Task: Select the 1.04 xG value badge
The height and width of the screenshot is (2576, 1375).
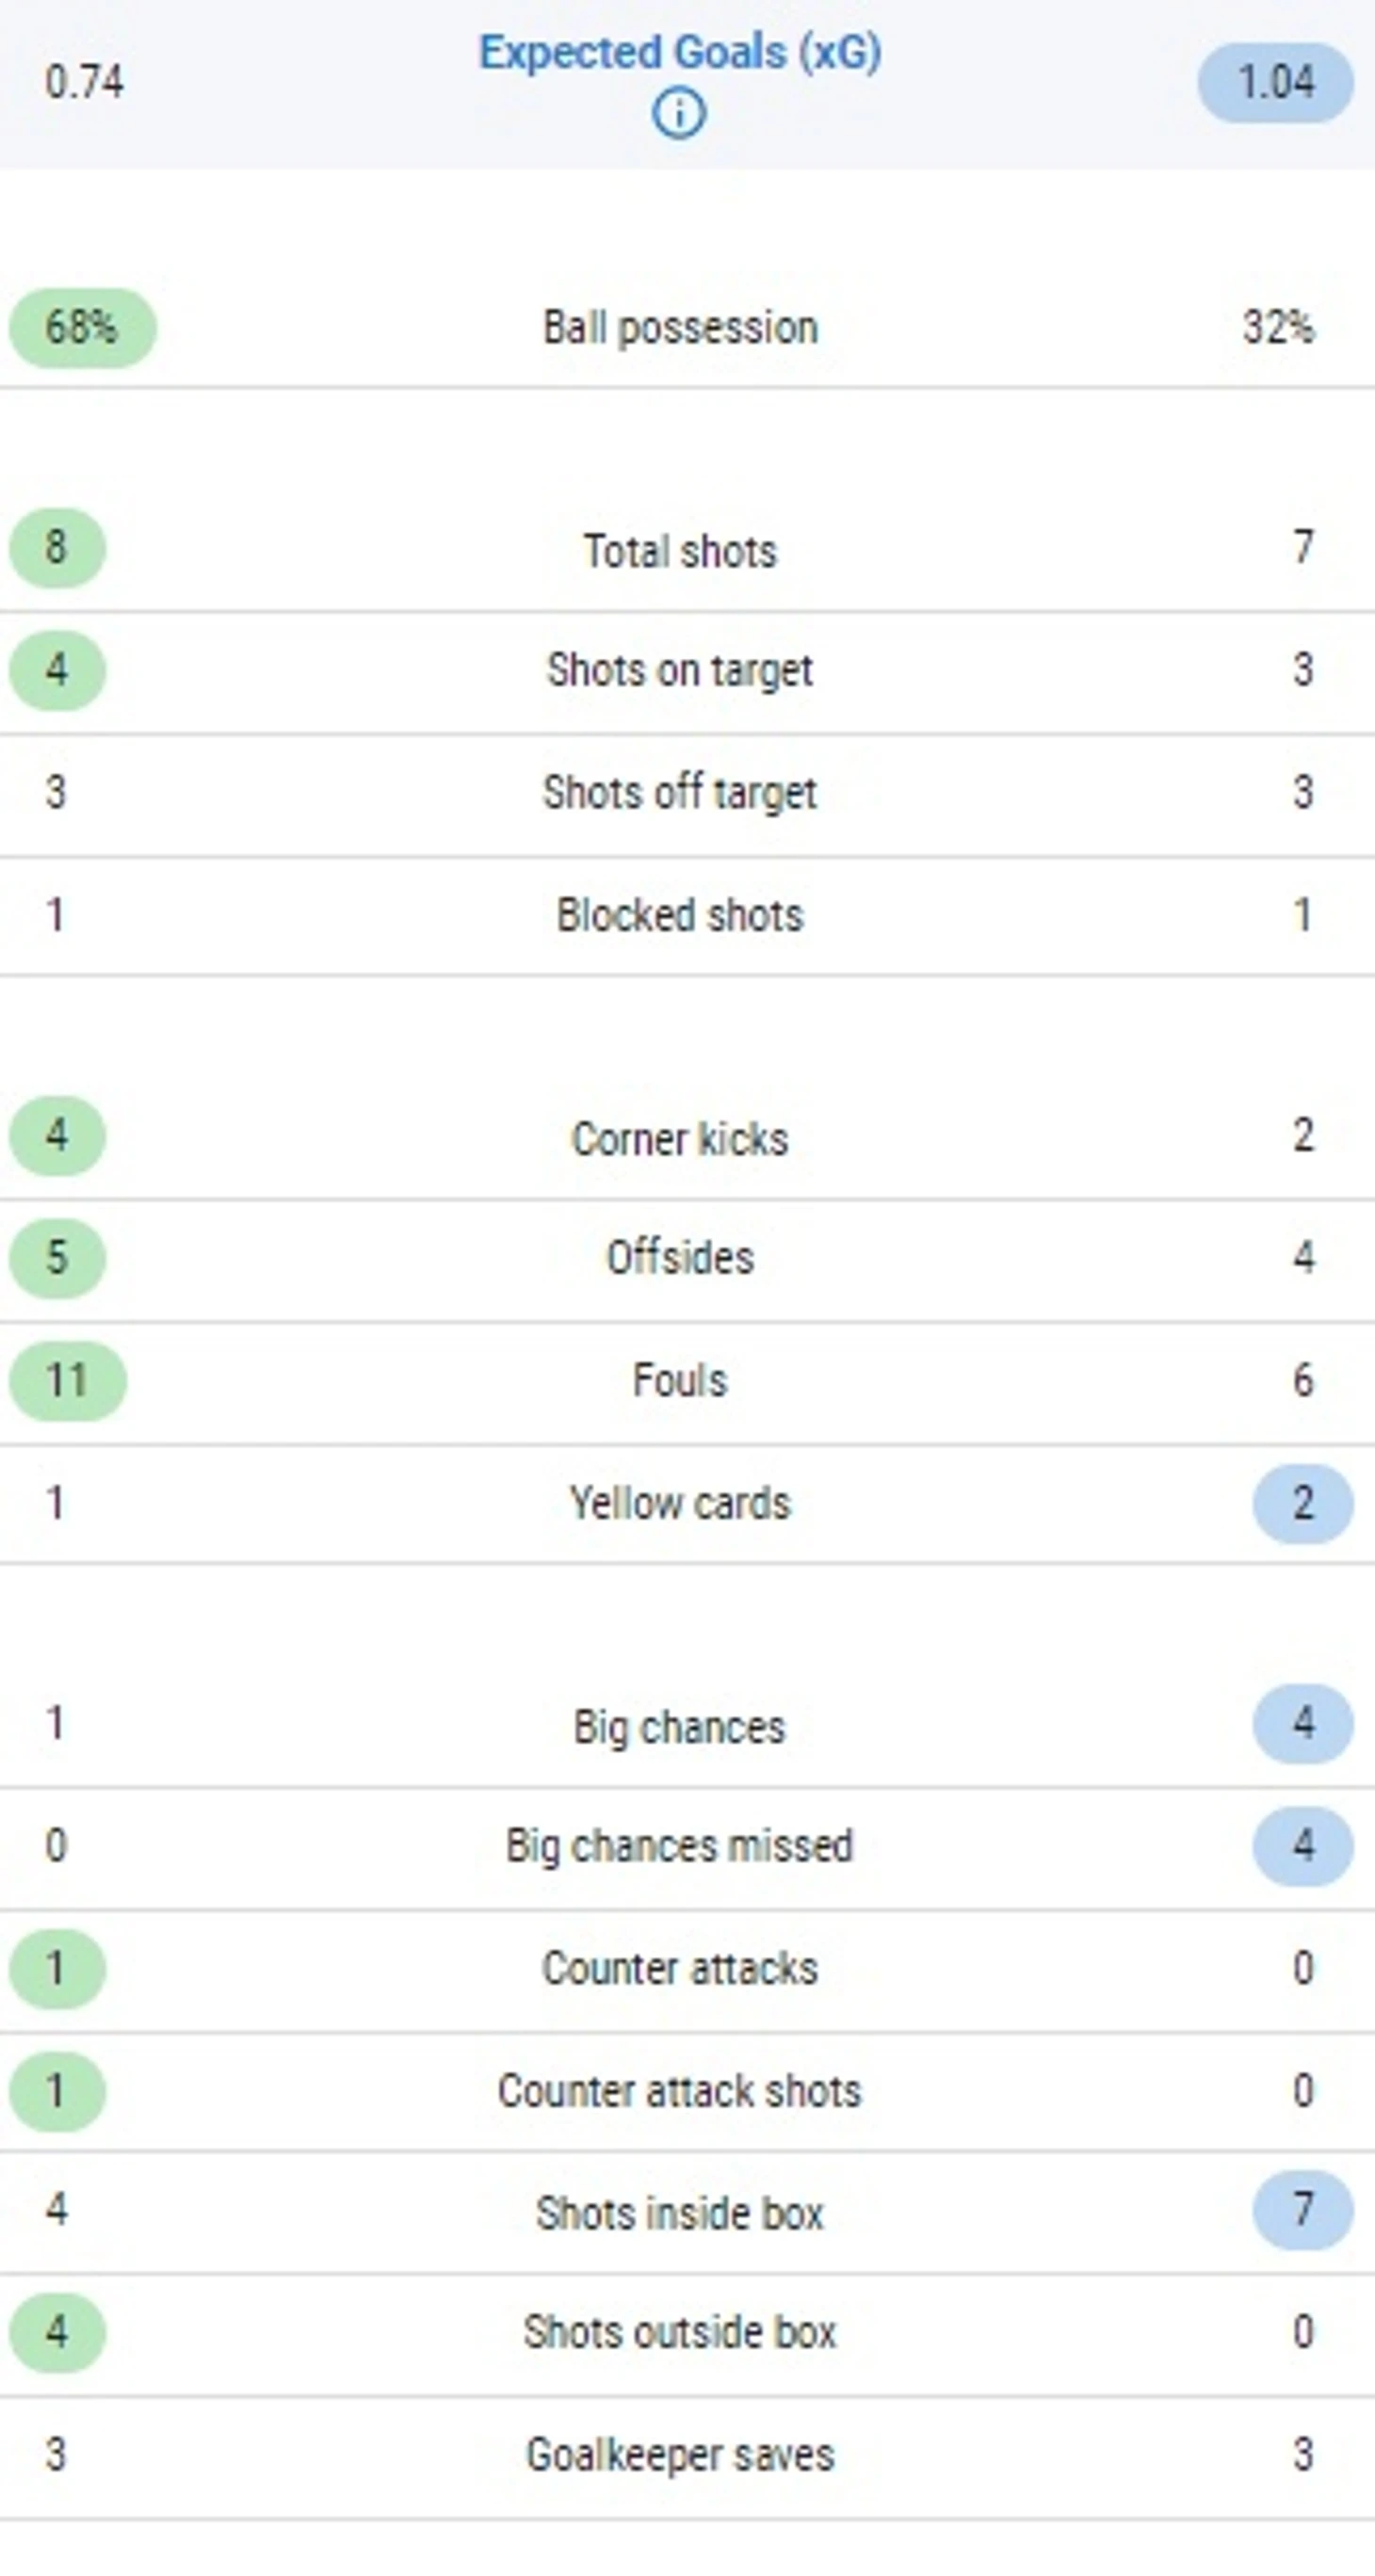Action: tap(1276, 82)
